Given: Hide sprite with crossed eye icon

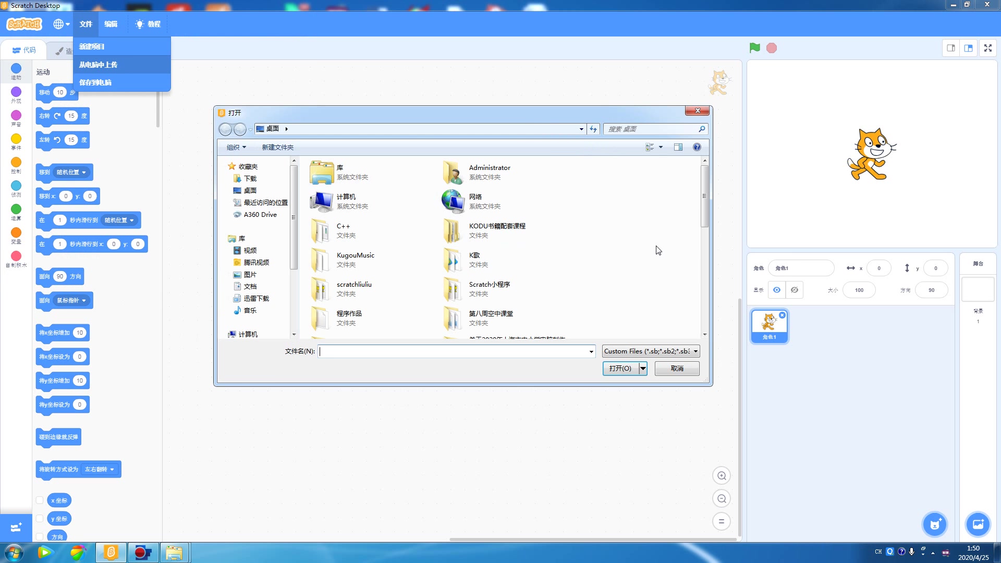Looking at the screenshot, I should click(x=795, y=290).
